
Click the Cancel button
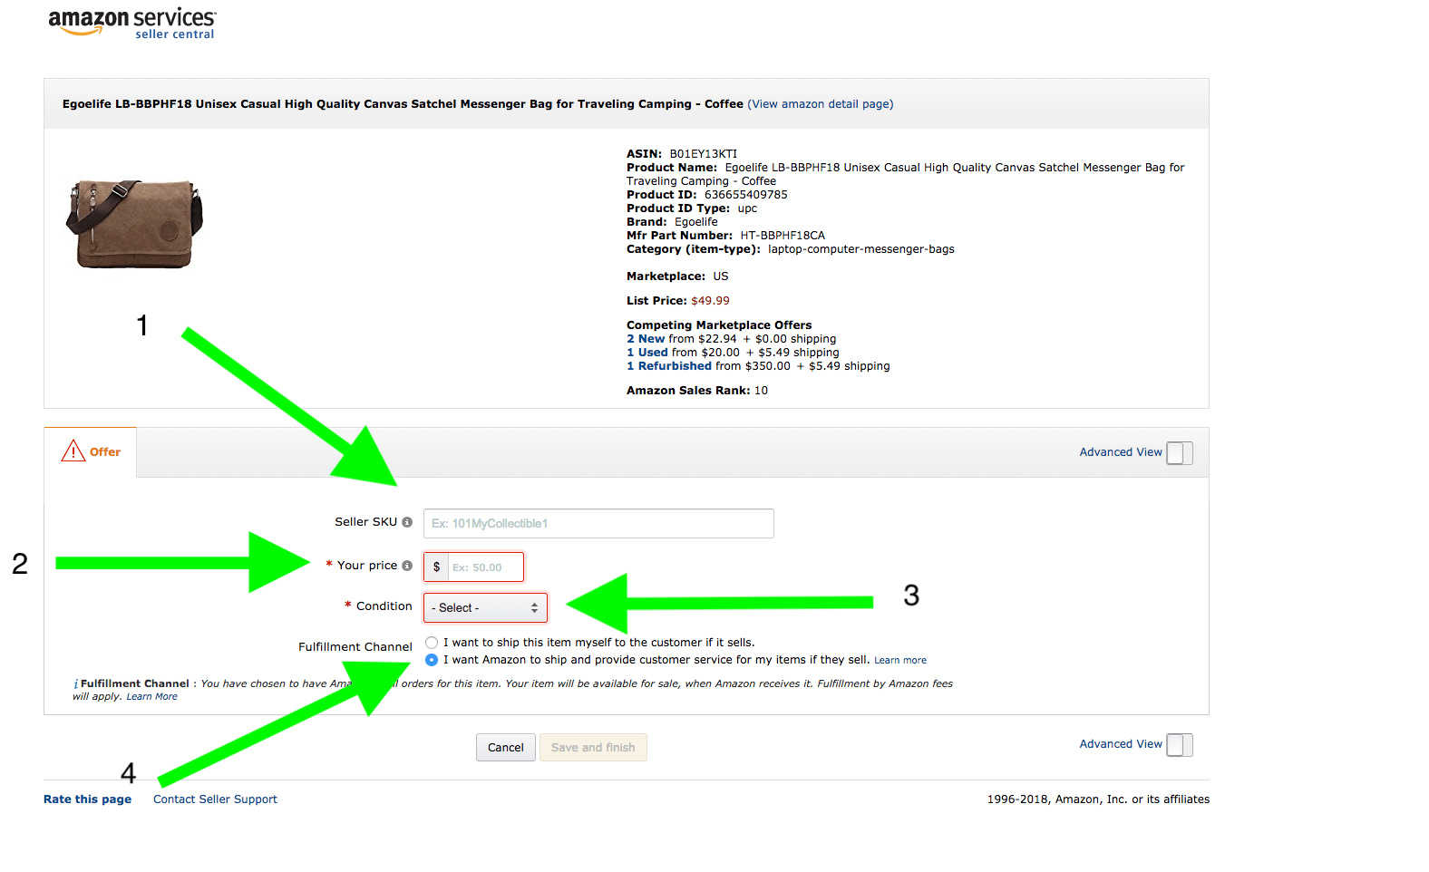click(x=506, y=748)
